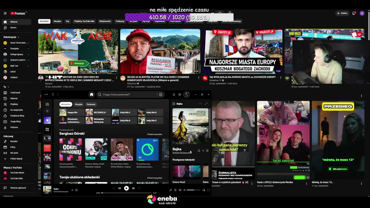The height and width of the screenshot is (208, 370).
Task: Open options menu for Gavarys mixtape video
Action: tap(116, 78)
